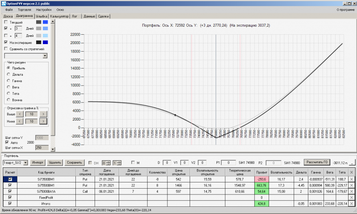Viewport: 357px width, 214px height.
Task: Switch to the 'Калькулятор' tab
Action: pos(59,16)
